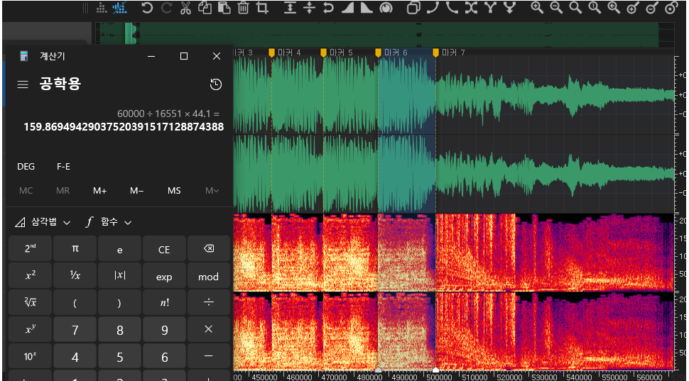Viewport: 689px width, 381px height.
Task: Undo the last edit in the audio editor
Action: pos(147,8)
